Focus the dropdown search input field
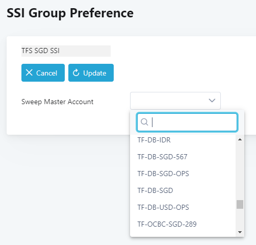The width and height of the screenshot is (256, 245). [187, 122]
